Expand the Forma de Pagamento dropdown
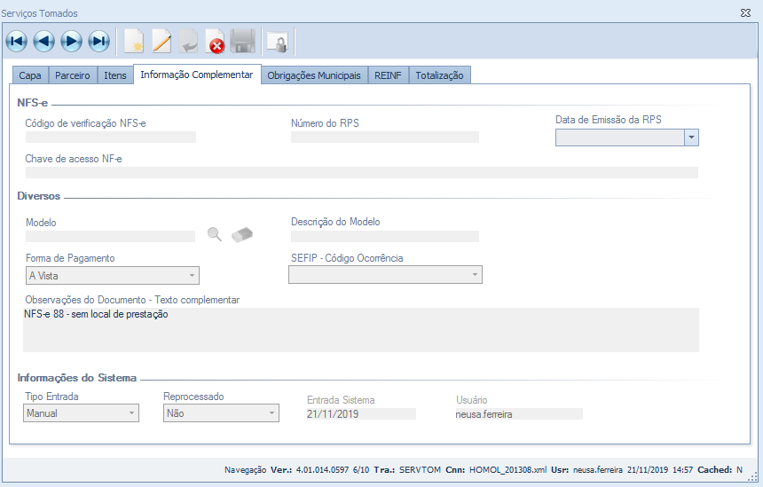This screenshot has width=763, height=487. [191, 276]
